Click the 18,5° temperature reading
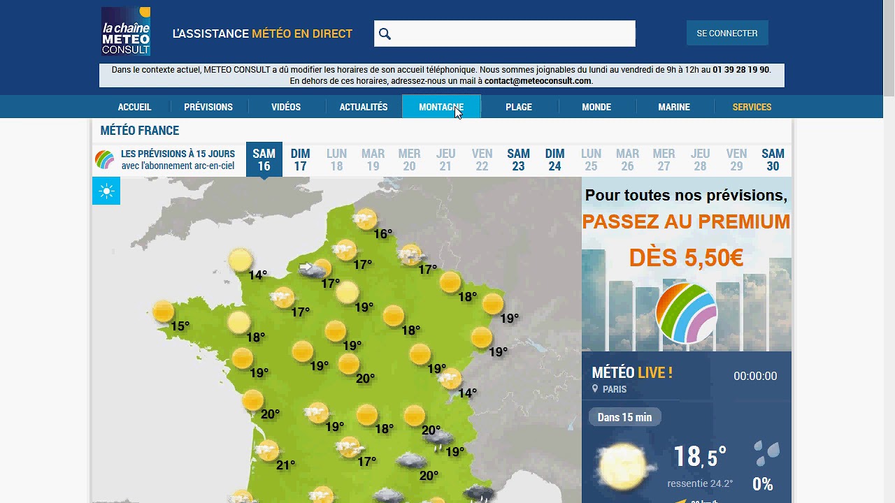Image resolution: width=895 pixels, height=503 pixels. coord(699,456)
